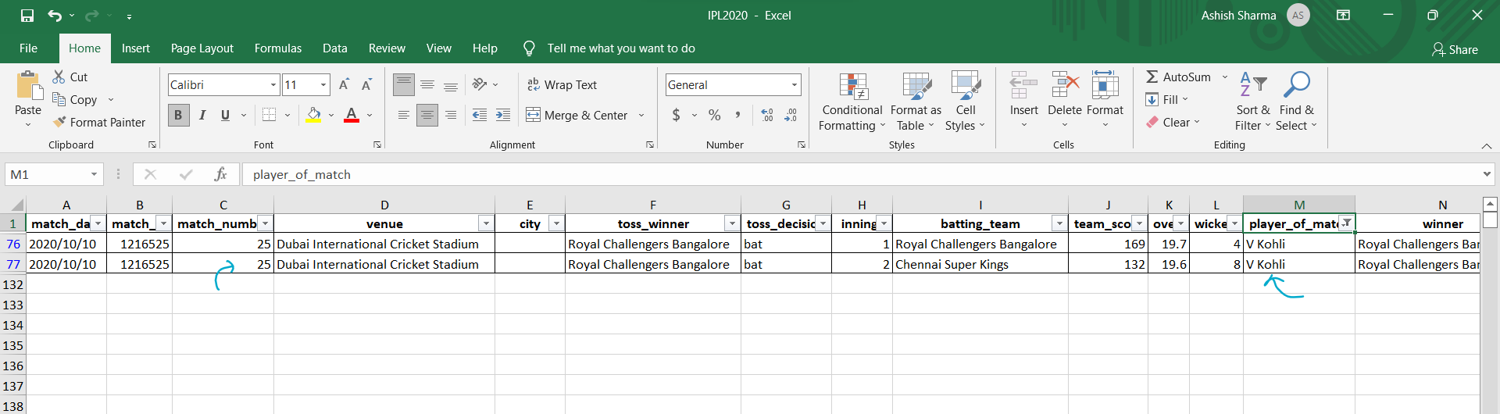1500x414 pixels.
Task: Open the venue column filter dropdown
Action: click(486, 223)
